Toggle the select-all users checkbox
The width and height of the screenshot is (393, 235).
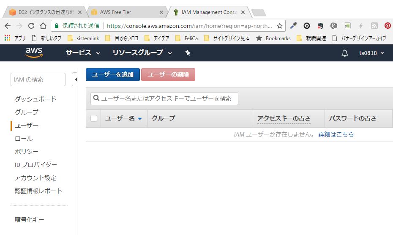pyautogui.click(x=94, y=118)
